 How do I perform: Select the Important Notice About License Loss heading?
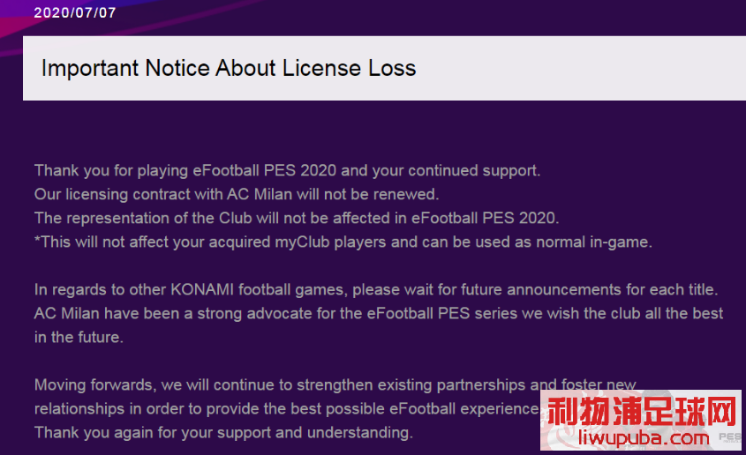229,68
